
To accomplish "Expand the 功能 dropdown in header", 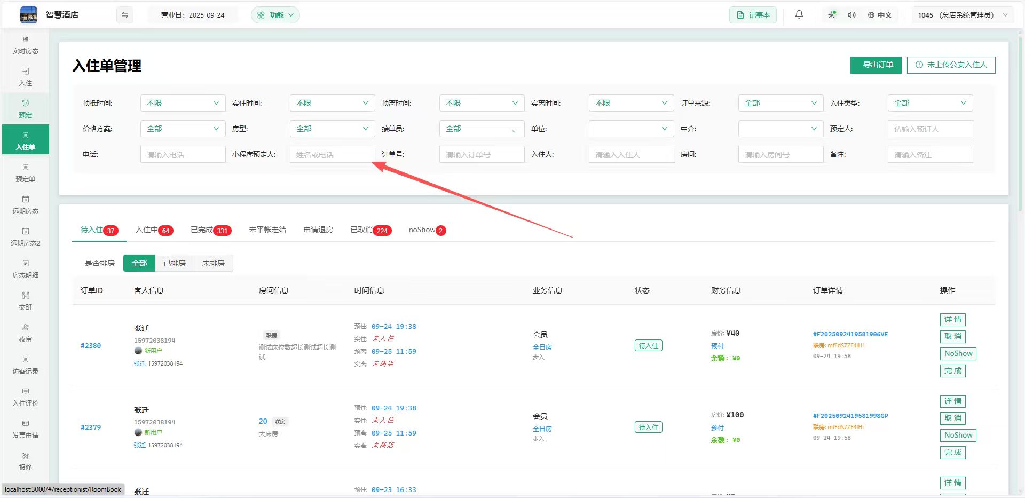I will [275, 15].
